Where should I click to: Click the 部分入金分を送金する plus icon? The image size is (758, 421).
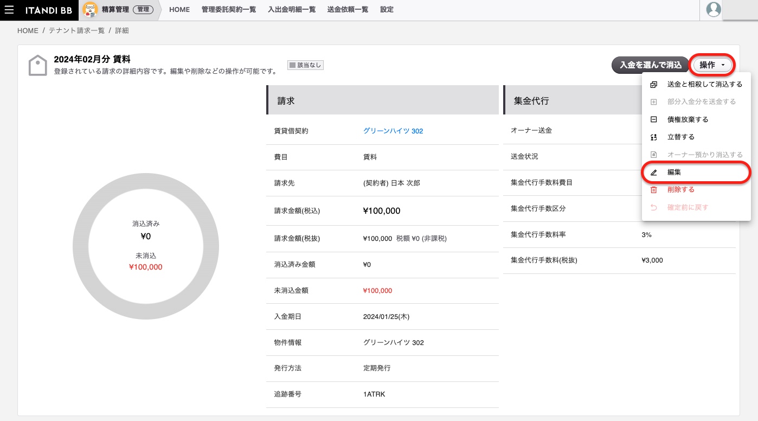coord(654,102)
